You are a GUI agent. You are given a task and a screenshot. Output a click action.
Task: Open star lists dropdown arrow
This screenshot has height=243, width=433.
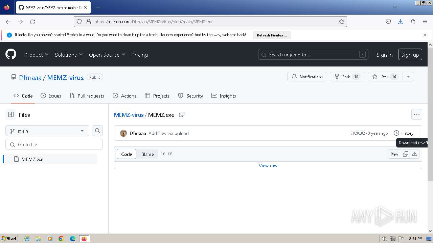coord(408,77)
